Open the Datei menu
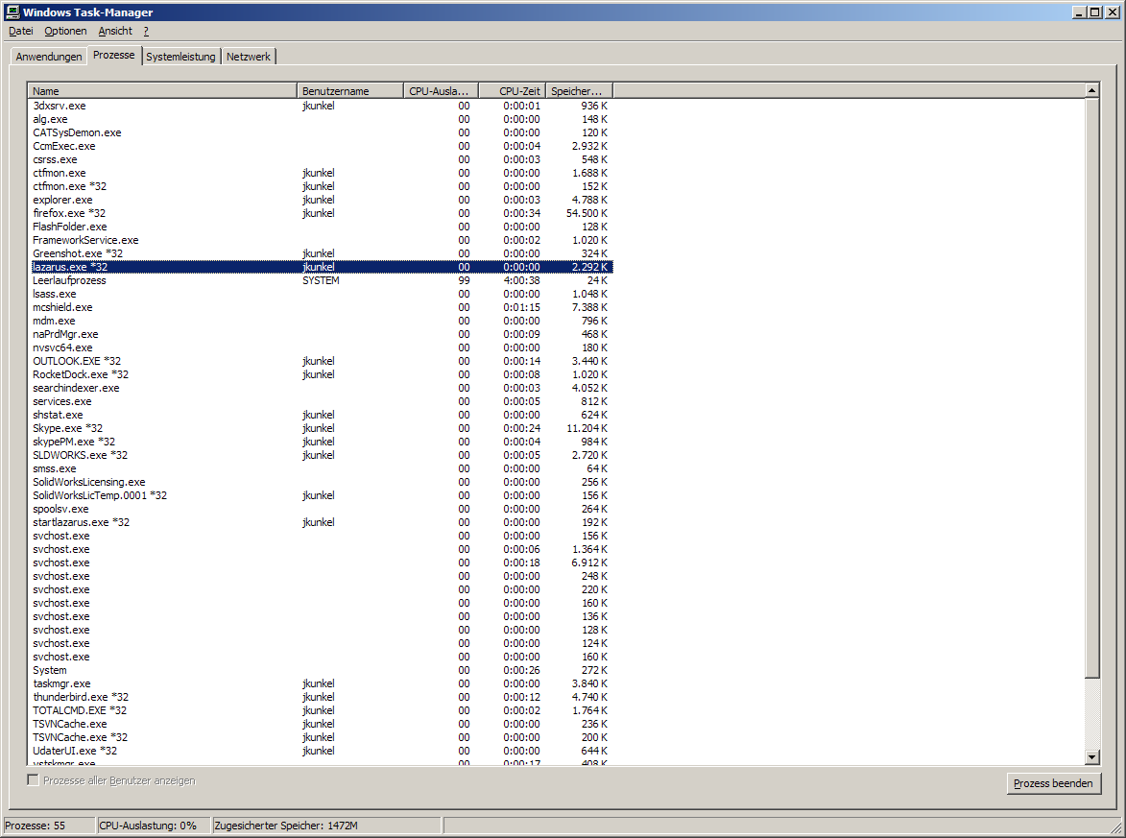This screenshot has width=1126, height=838. 20,31
